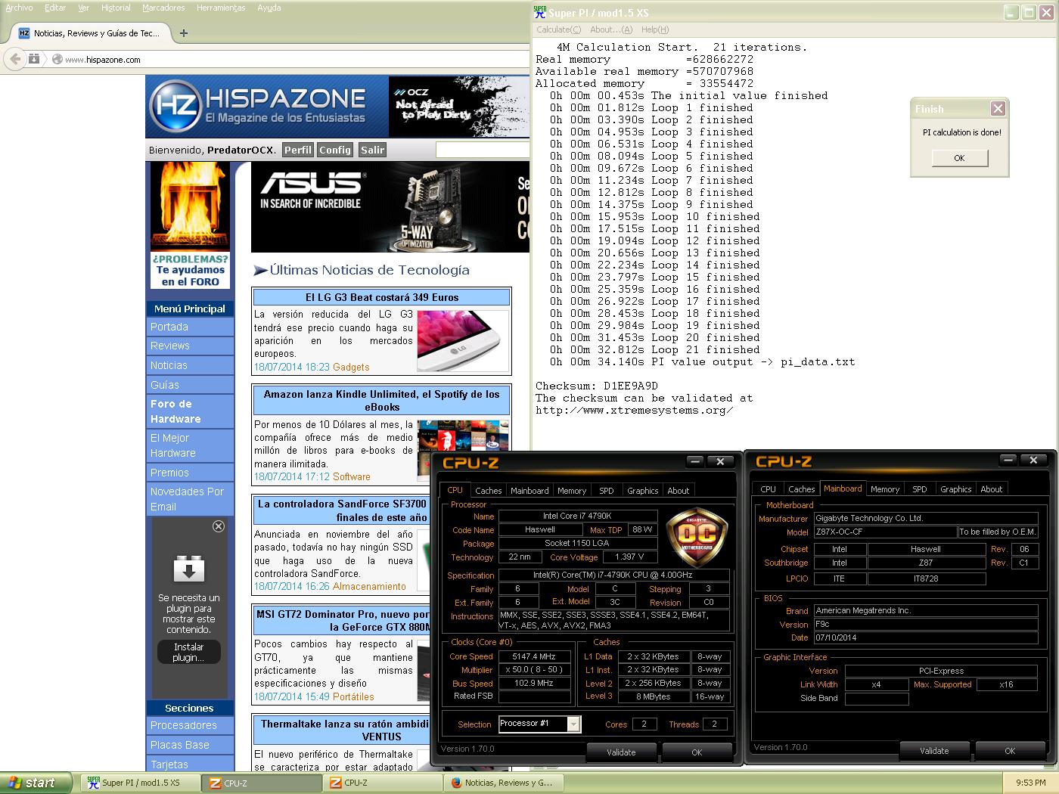This screenshot has width=1059, height=794.
Task: Open the El LG G3 Beat costará 349 Euros headline
Action: point(382,297)
